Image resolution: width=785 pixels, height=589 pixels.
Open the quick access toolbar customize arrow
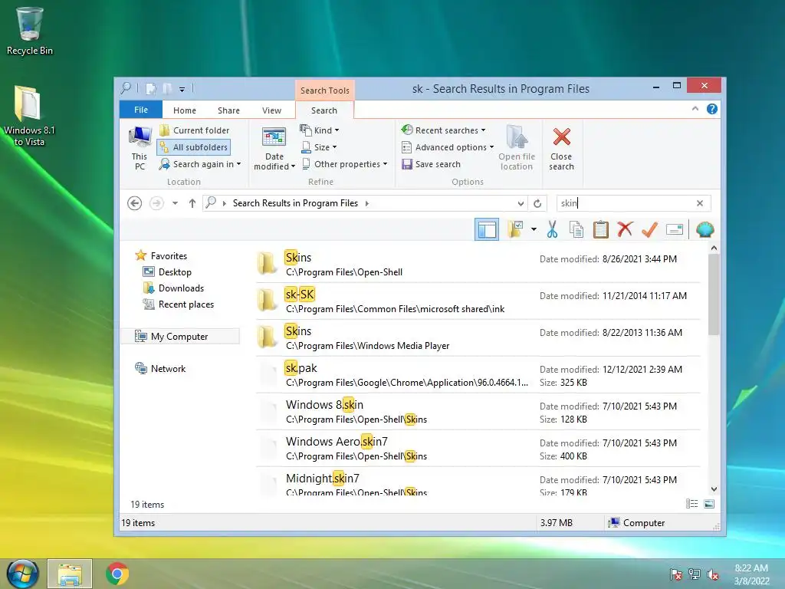[x=182, y=89]
